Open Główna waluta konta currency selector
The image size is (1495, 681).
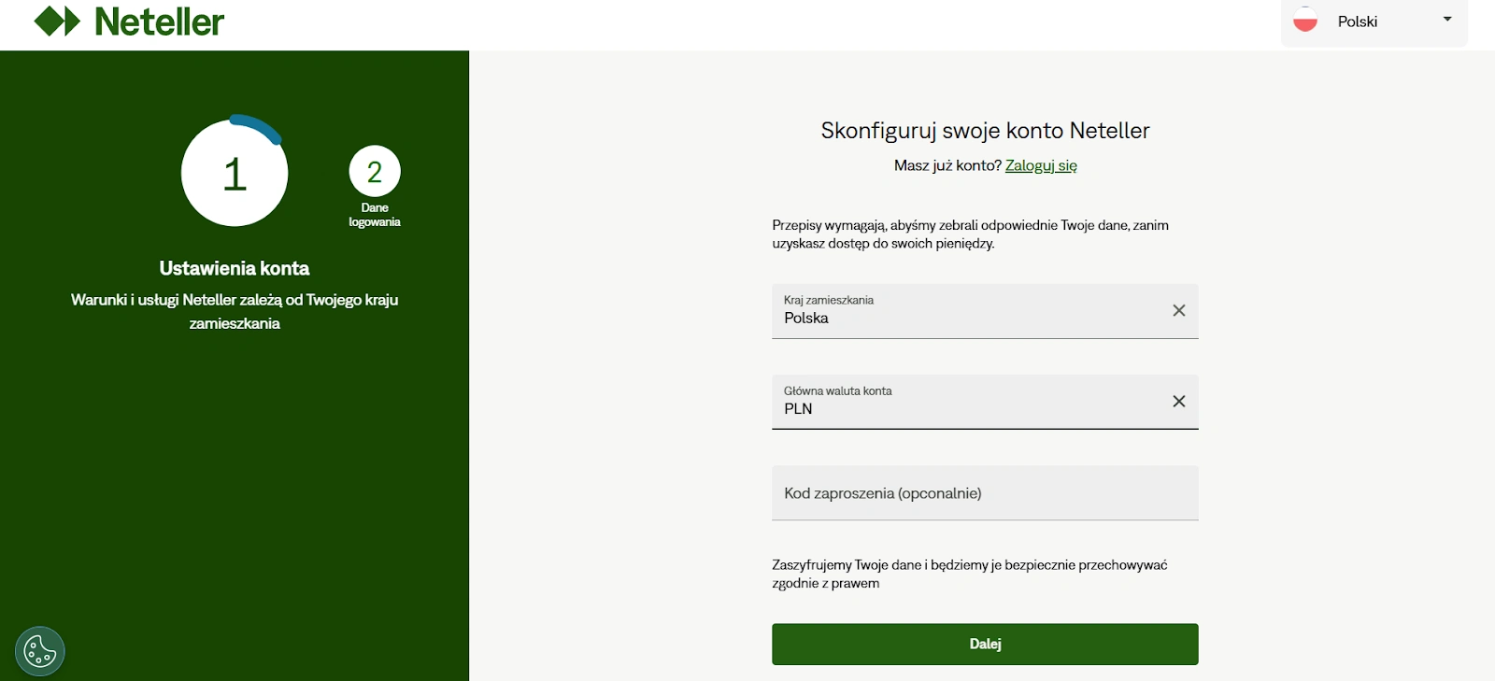click(985, 402)
